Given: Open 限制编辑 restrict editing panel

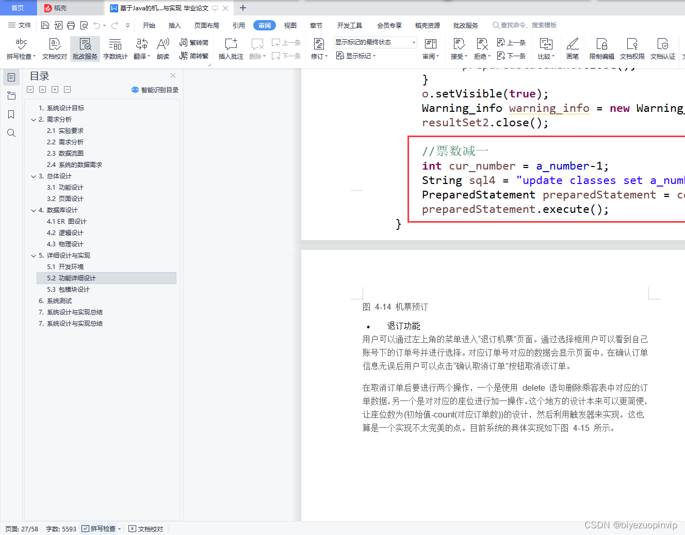Looking at the screenshot, I should pyautogui.click(x=601, y=49).
